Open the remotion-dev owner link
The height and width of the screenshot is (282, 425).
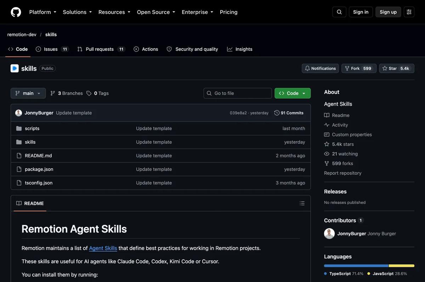click(22, 35)
